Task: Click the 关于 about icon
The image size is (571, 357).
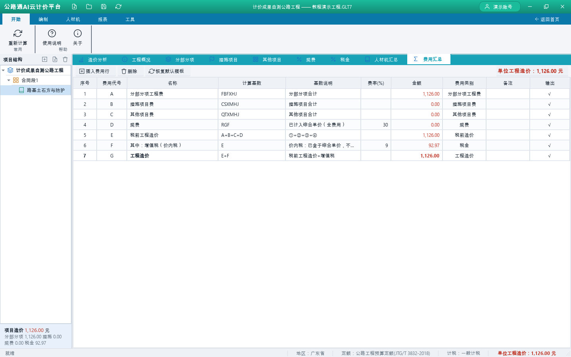Action: point(78,33)
